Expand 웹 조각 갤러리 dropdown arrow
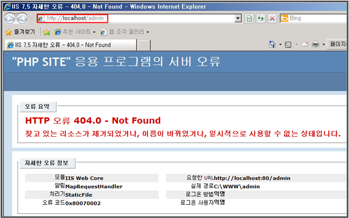Viewport: 349px width, 218px height. tap(147, 32)
